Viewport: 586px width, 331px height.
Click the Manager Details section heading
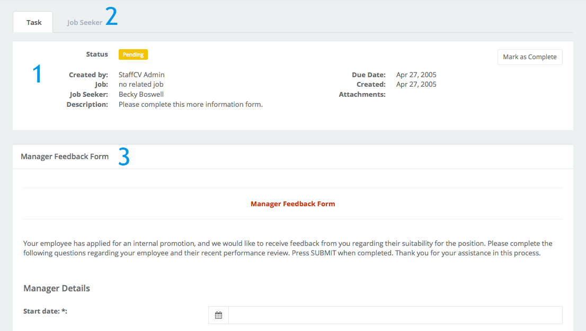[57, 288]
